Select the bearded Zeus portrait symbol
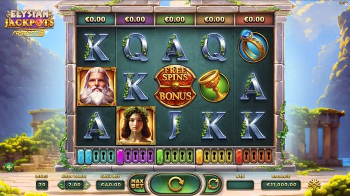Viewport: 350px width, 196px height. click(x=97, y=86)
